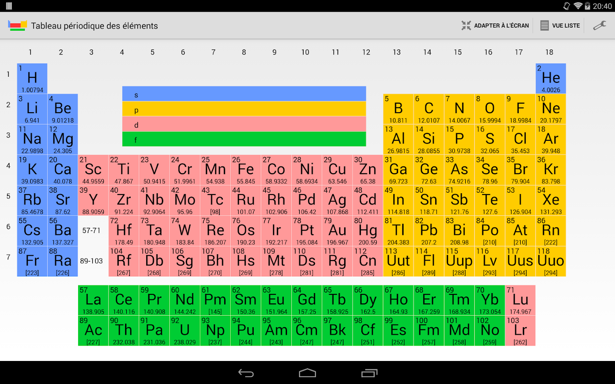Image resolution: width=615 pixels, height=384 pixels.
Task: Expand the 89-103 actinide placeholder
Action: 92,261
